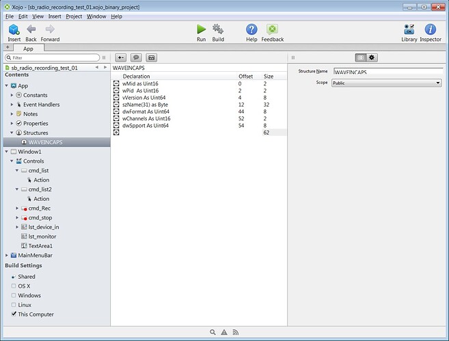
Task: Select the Shared build setting
Action: 27,277
